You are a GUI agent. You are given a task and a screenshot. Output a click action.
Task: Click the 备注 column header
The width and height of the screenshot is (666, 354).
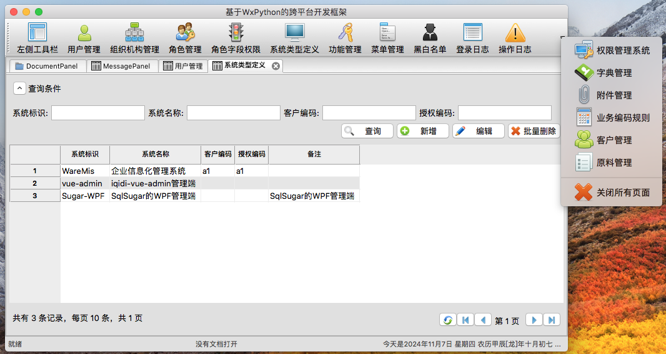(314, 155)
